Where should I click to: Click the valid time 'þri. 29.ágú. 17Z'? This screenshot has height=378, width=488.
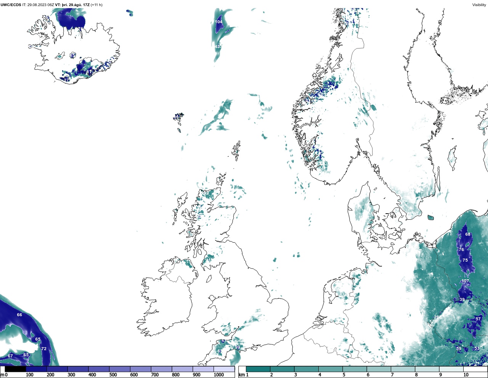(x=75, y=5)
